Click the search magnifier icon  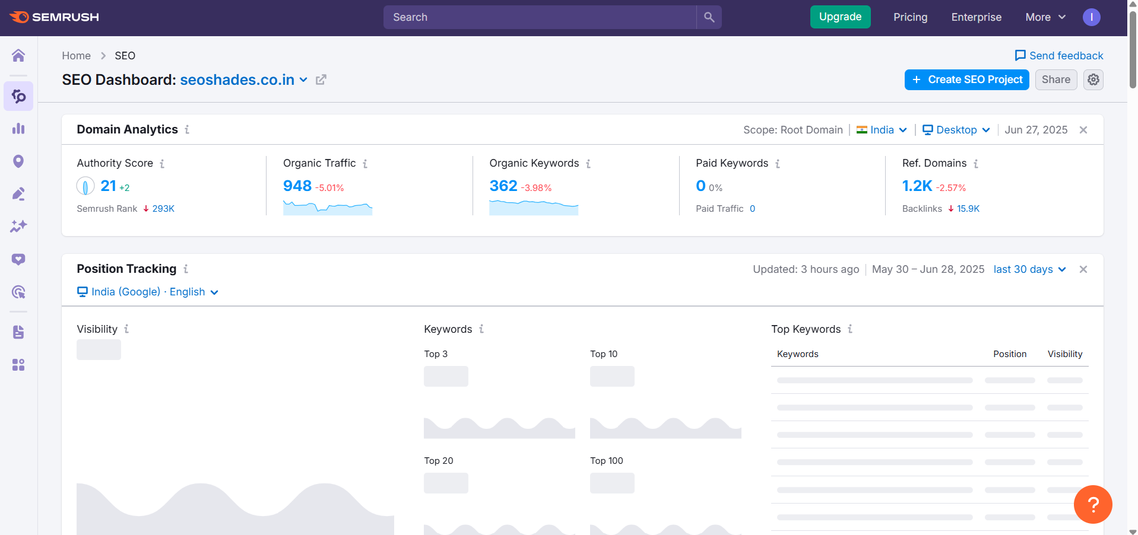pos(709,17)
